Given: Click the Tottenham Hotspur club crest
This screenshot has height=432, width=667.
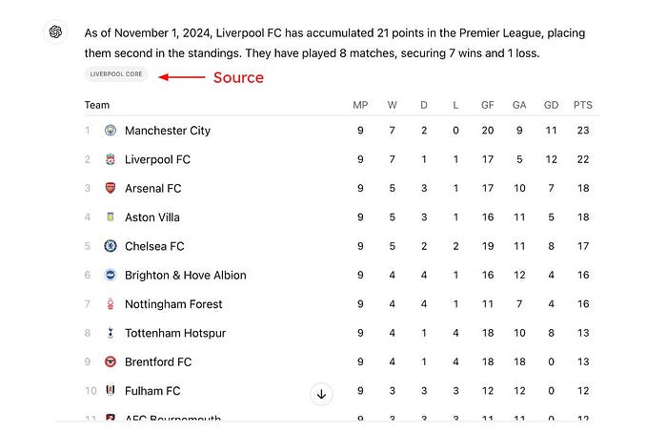Looking at the screenshot, I should pos(111,333).
